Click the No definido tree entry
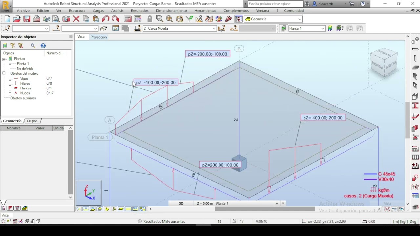 pyautogui.click(x=25, y=69)
